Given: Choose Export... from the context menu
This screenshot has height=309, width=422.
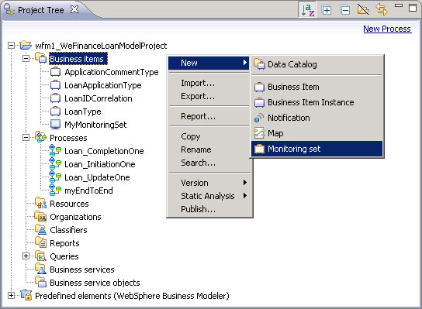Looking at the screenshot, I should (x=209, y=96).
